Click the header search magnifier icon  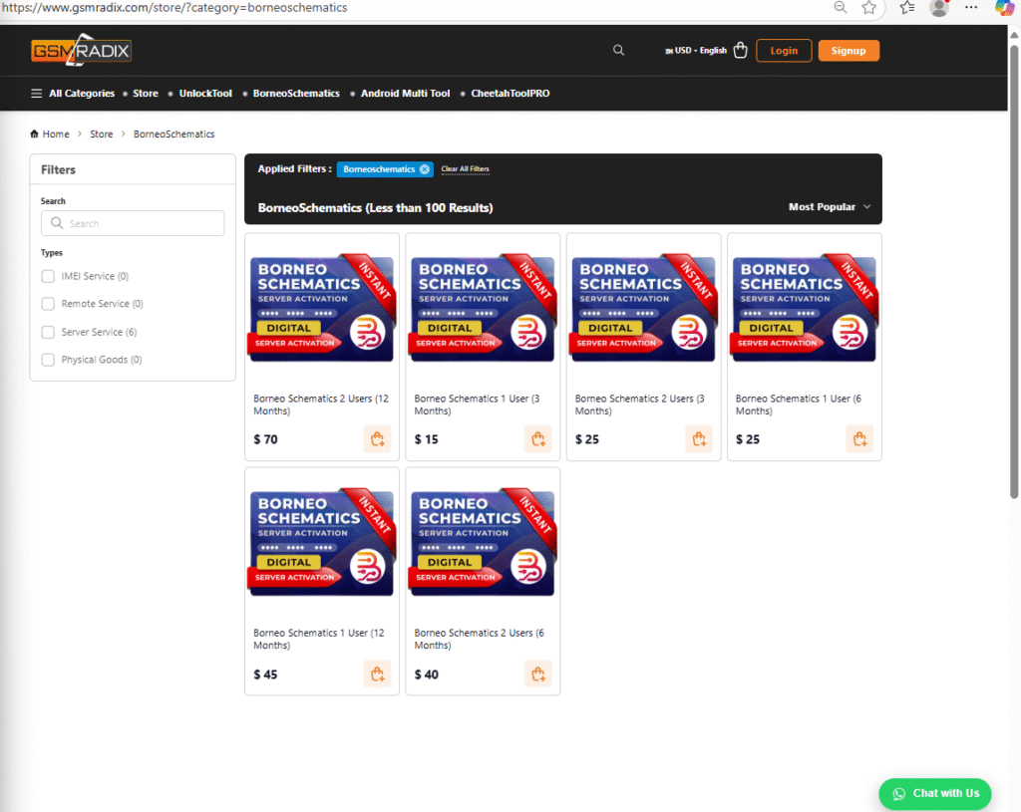click(619, 51)
